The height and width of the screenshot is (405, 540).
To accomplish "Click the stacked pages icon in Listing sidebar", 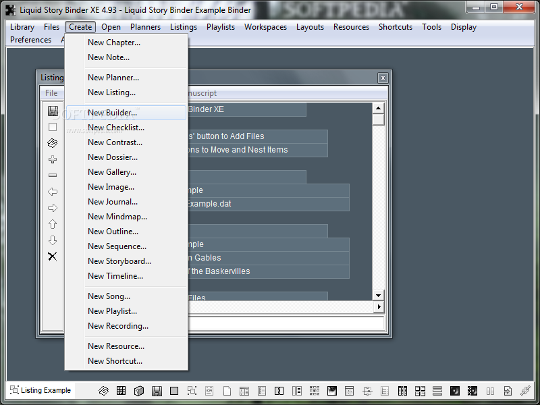I will [53, 143].
